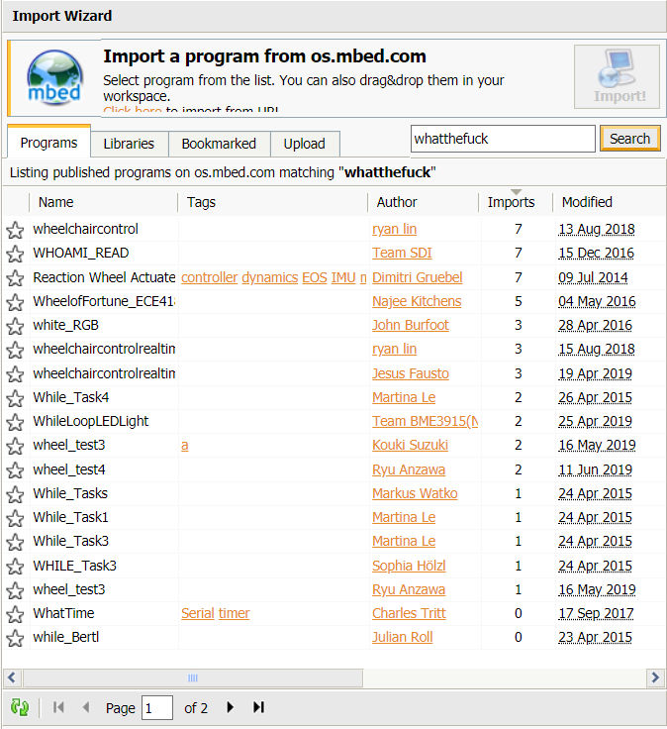667x729 pixels.
Task: Open the Bookmarked tab
Action: tap(219, 144)
